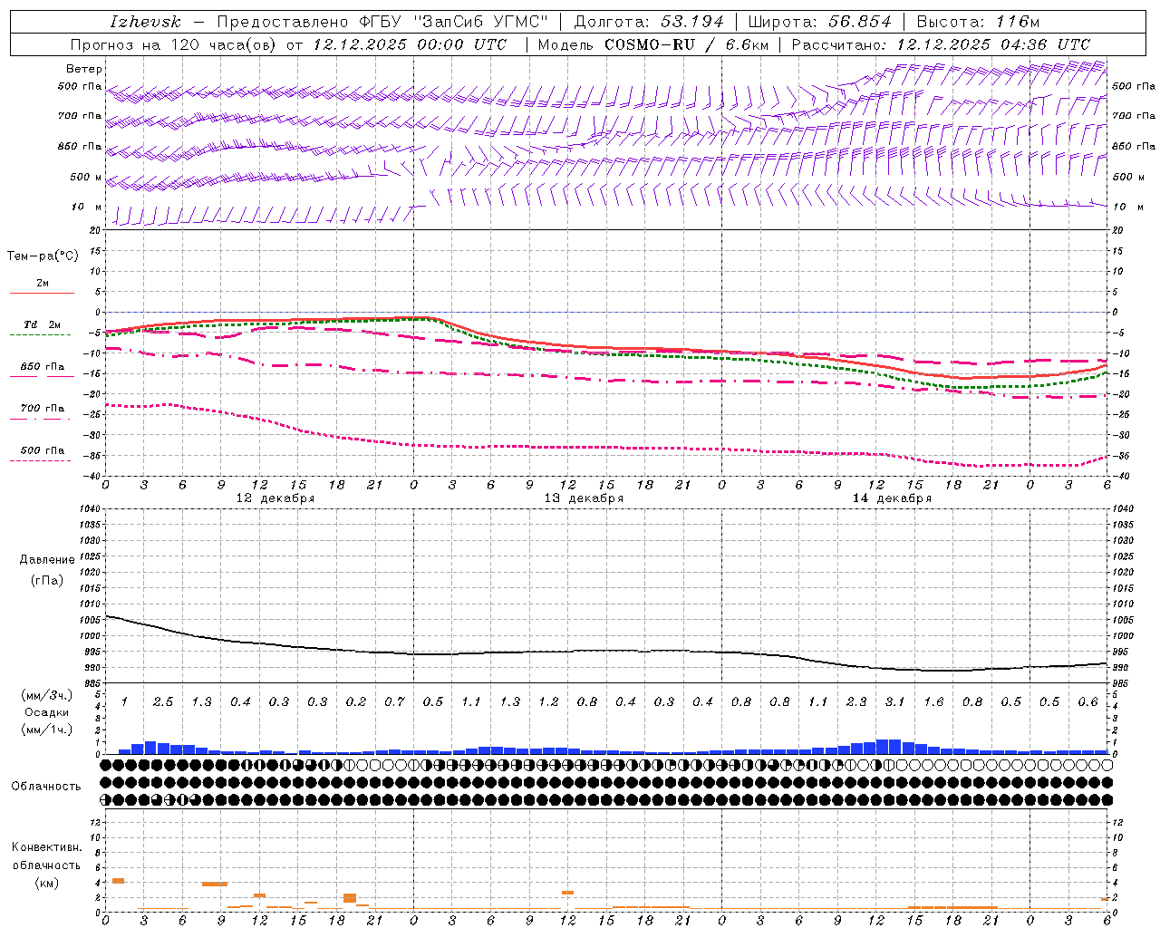Click the 'Ветер' wind panel label
This screenshot has width=1160, height=928.
(x=84, y=69)
